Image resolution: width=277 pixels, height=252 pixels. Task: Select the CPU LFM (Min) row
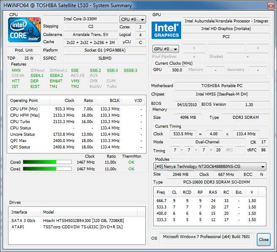coord(77,109)
